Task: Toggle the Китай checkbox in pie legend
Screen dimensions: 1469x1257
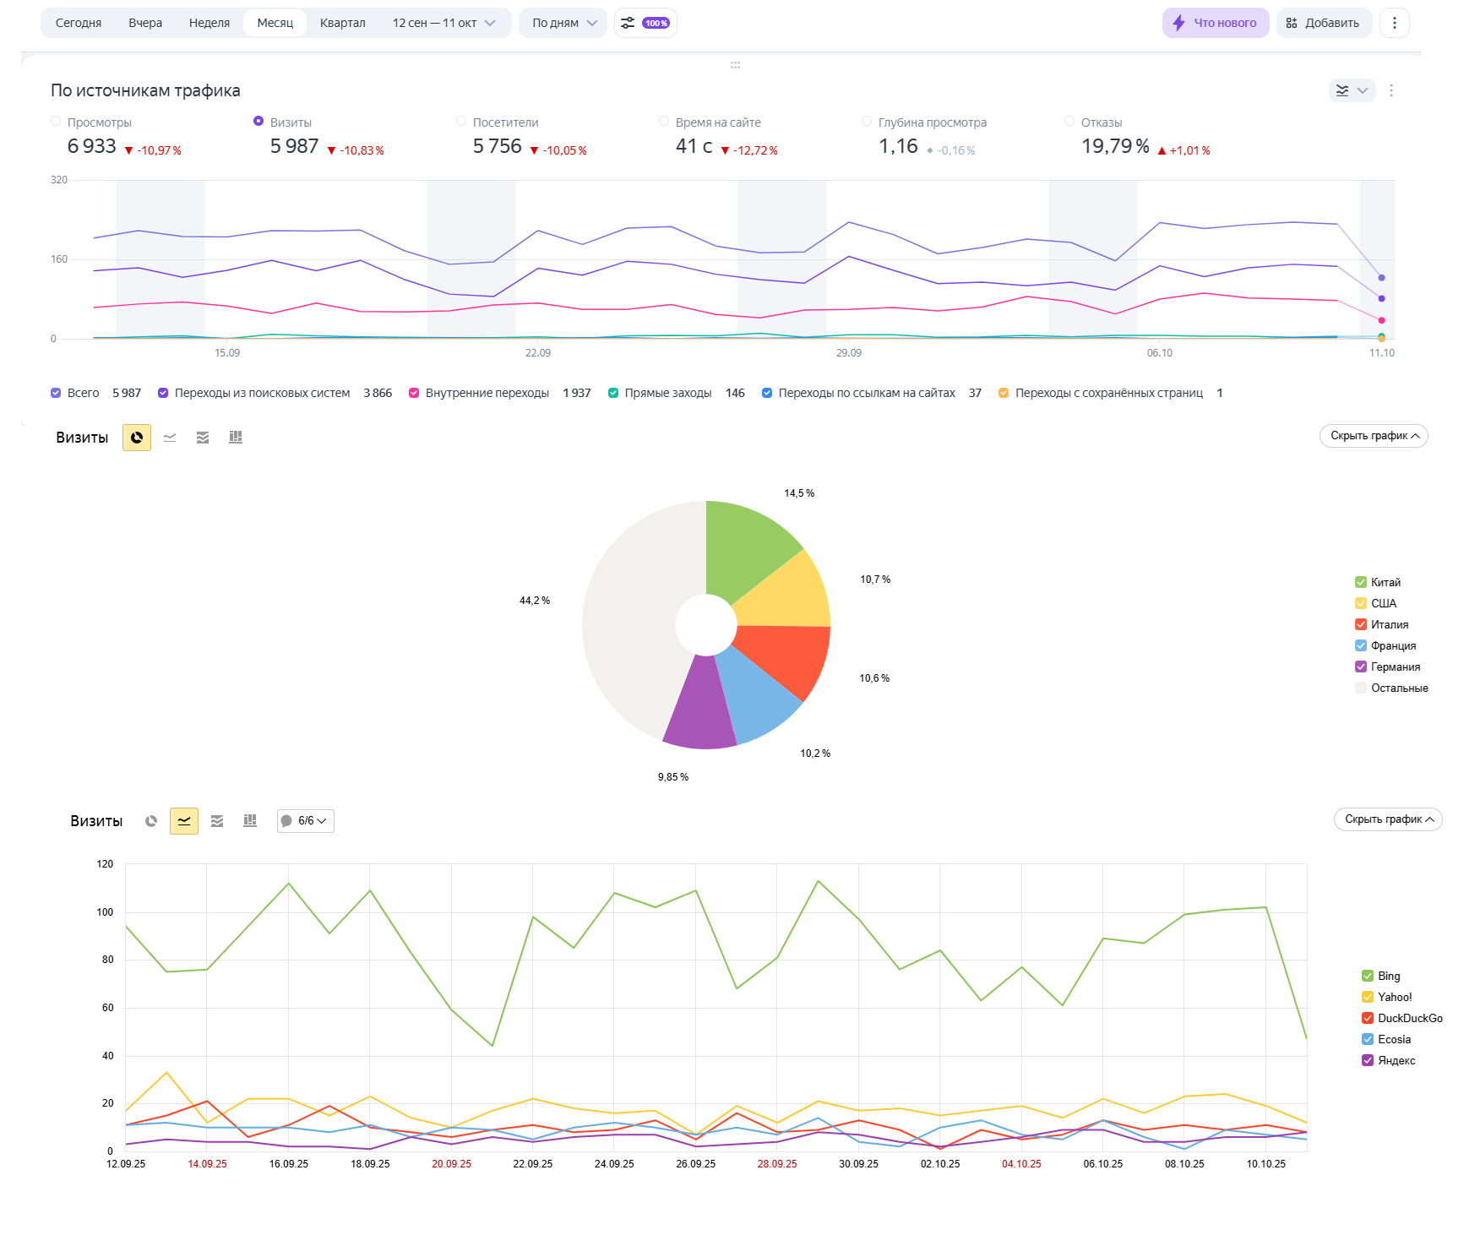Action: [x=1360, y=582]
